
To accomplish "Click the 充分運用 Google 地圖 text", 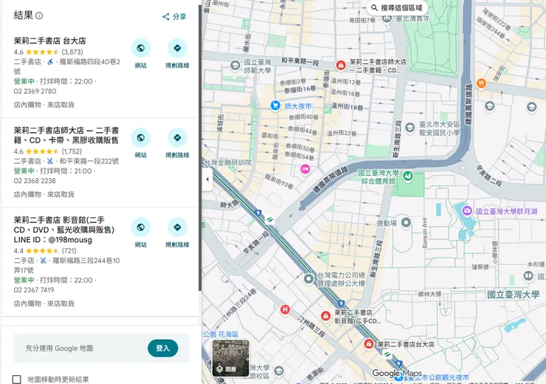I will [59, 348].
